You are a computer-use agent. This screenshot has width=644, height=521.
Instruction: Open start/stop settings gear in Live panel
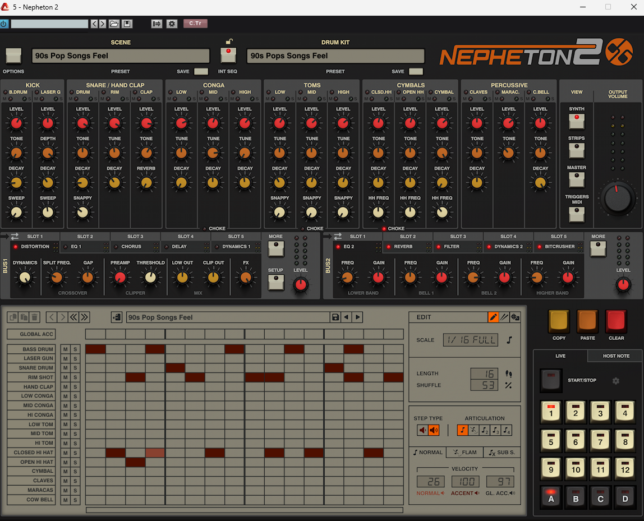(x=615, y=381)
